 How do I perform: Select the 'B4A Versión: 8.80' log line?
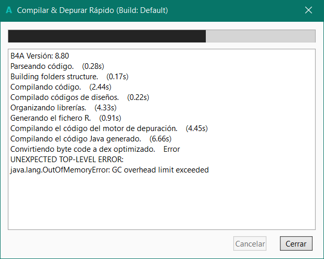tap(40, 56)
